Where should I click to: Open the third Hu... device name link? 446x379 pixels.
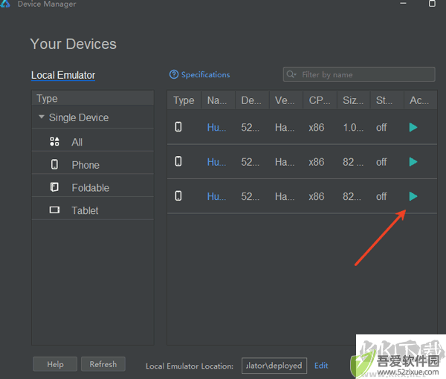[216, 196]
